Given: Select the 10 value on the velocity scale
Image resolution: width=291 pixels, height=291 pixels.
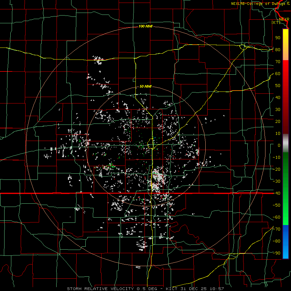Looking at the screenshot, I should 278,134.
